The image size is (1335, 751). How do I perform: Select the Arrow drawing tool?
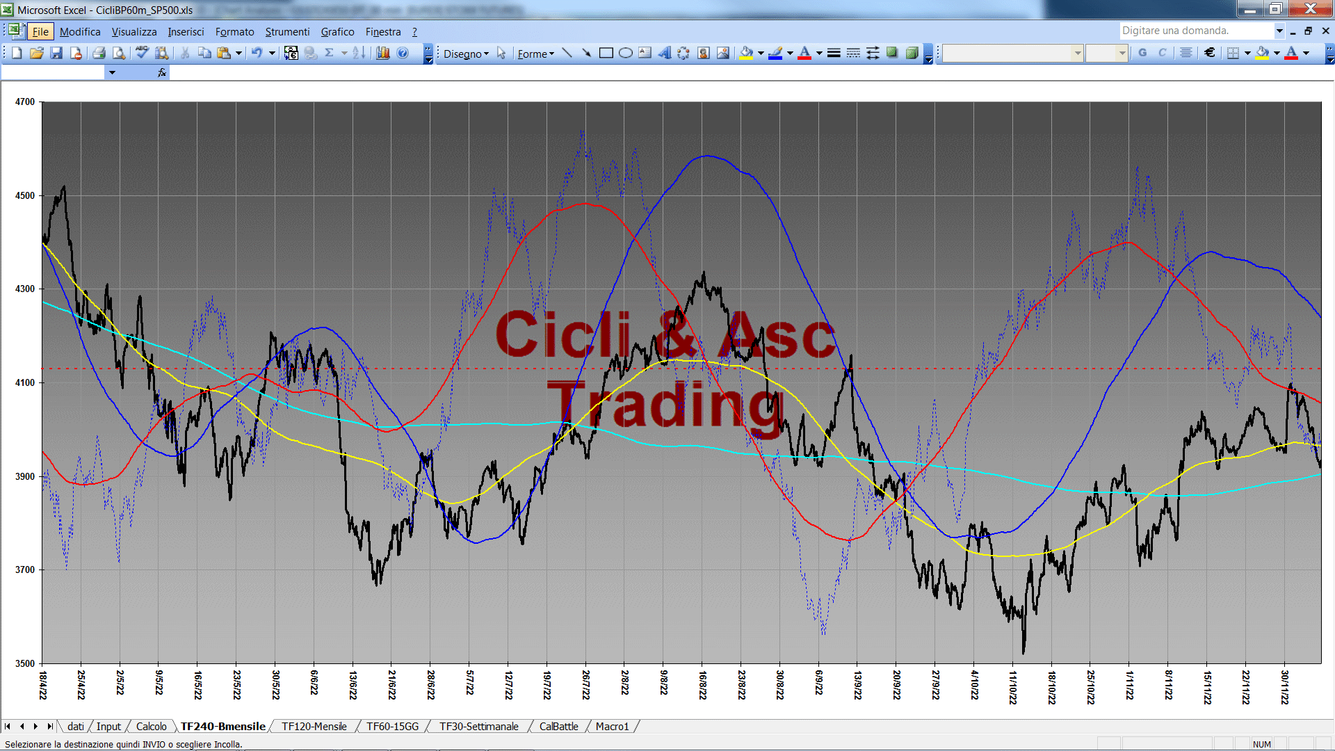(586, 53)
